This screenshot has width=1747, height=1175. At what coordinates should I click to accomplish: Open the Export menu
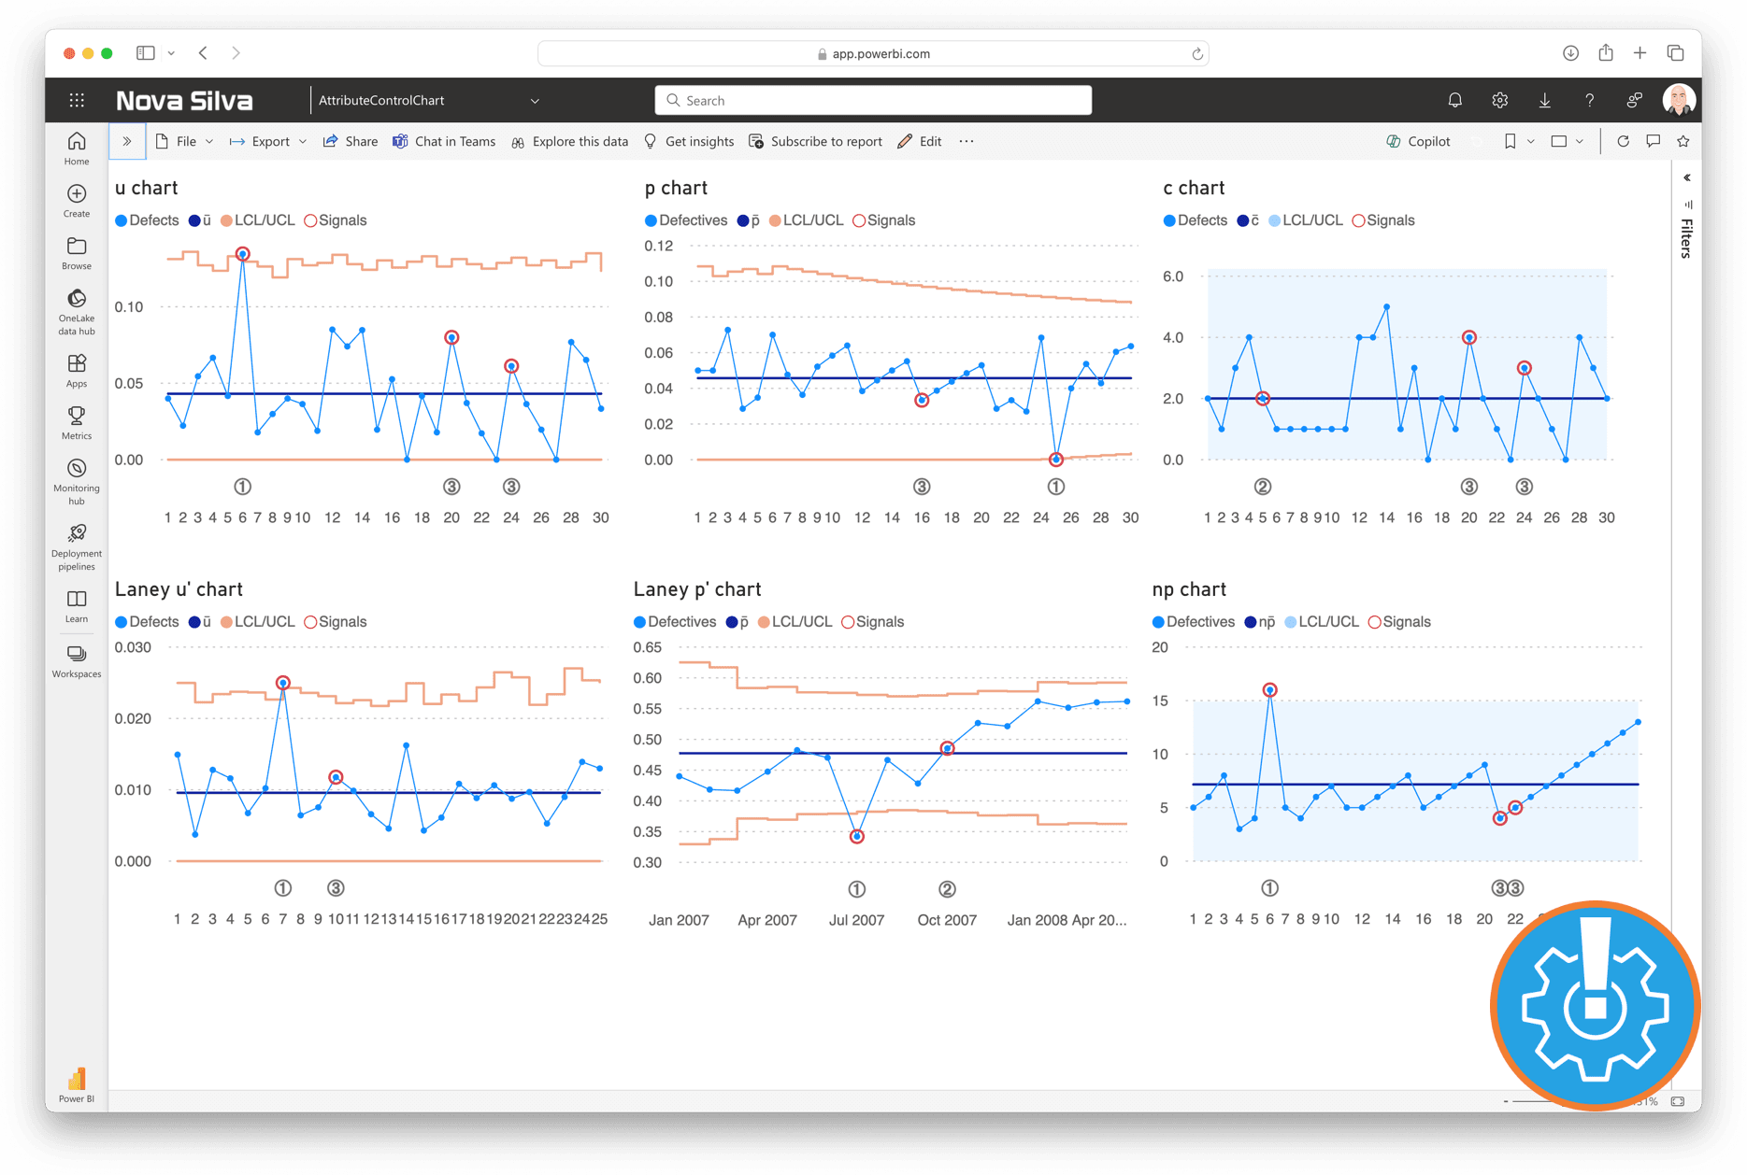click(x=268, y=141)
